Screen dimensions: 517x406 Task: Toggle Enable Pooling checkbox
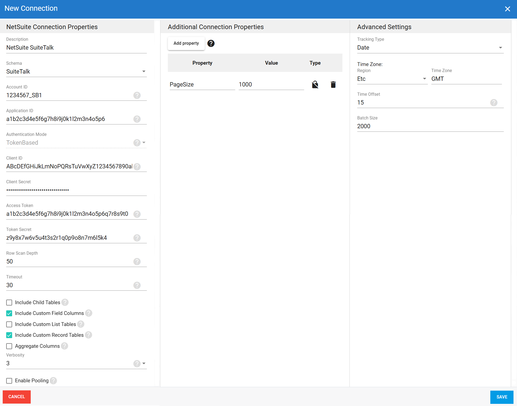click(x=9, y=381)
